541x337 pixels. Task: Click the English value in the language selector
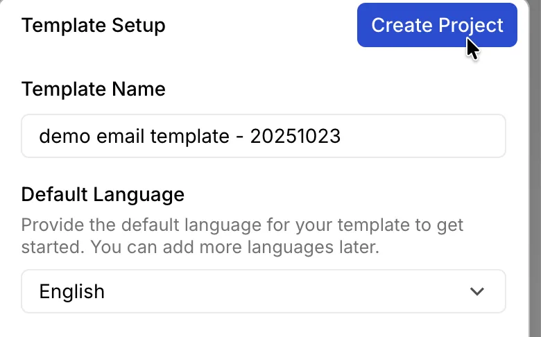point(71,292)
